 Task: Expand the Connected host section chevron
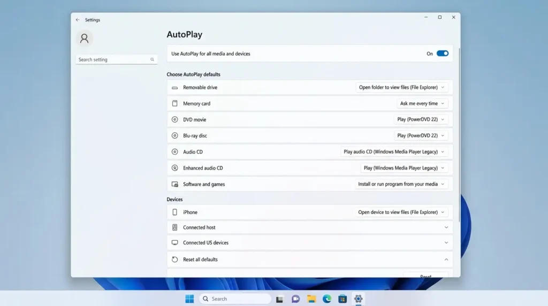point(446,227)
